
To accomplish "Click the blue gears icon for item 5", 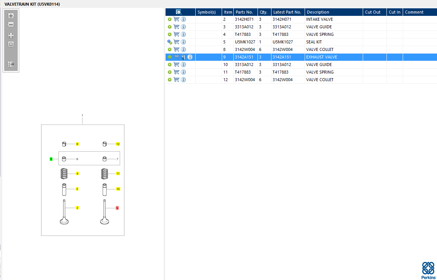I will pyautogui.click(x=170, y=42).
